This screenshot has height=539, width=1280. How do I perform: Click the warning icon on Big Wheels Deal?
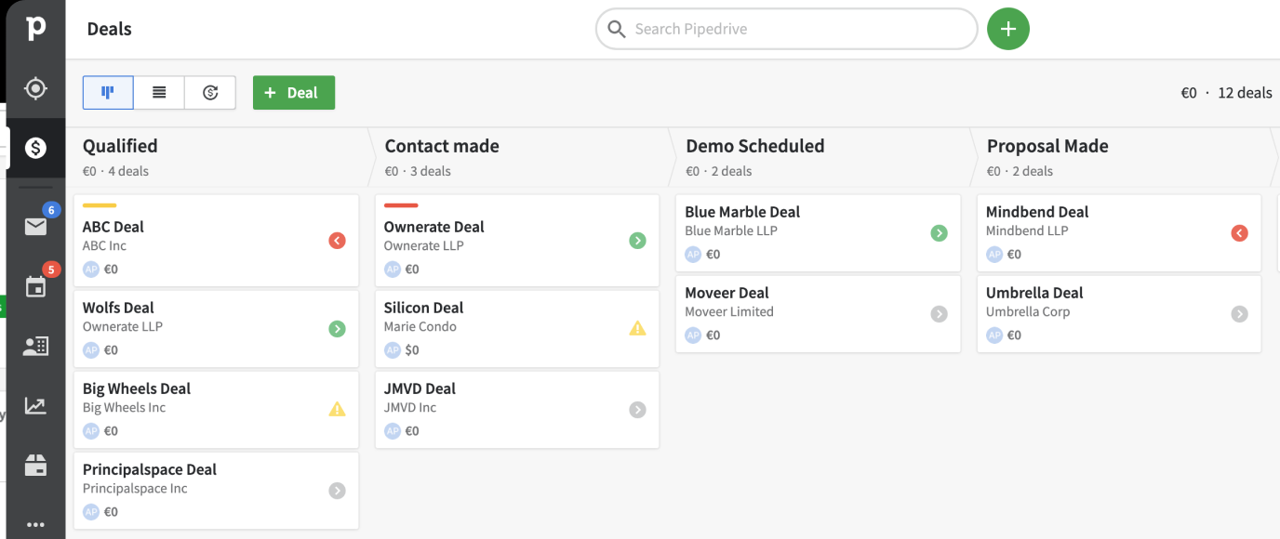pos(337,409)
